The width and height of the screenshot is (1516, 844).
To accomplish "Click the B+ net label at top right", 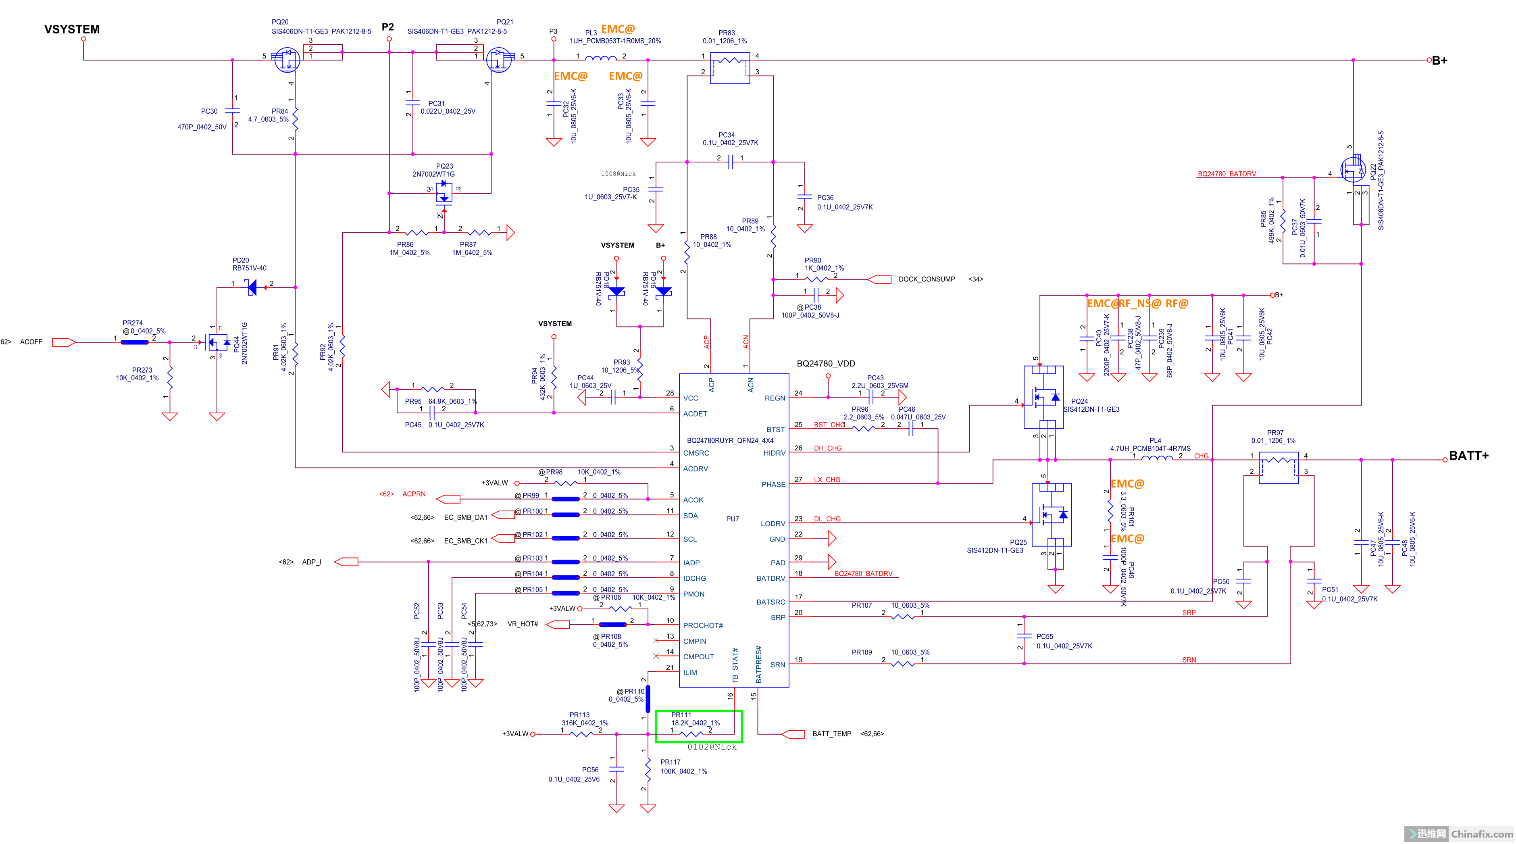I will (1439, 60).
